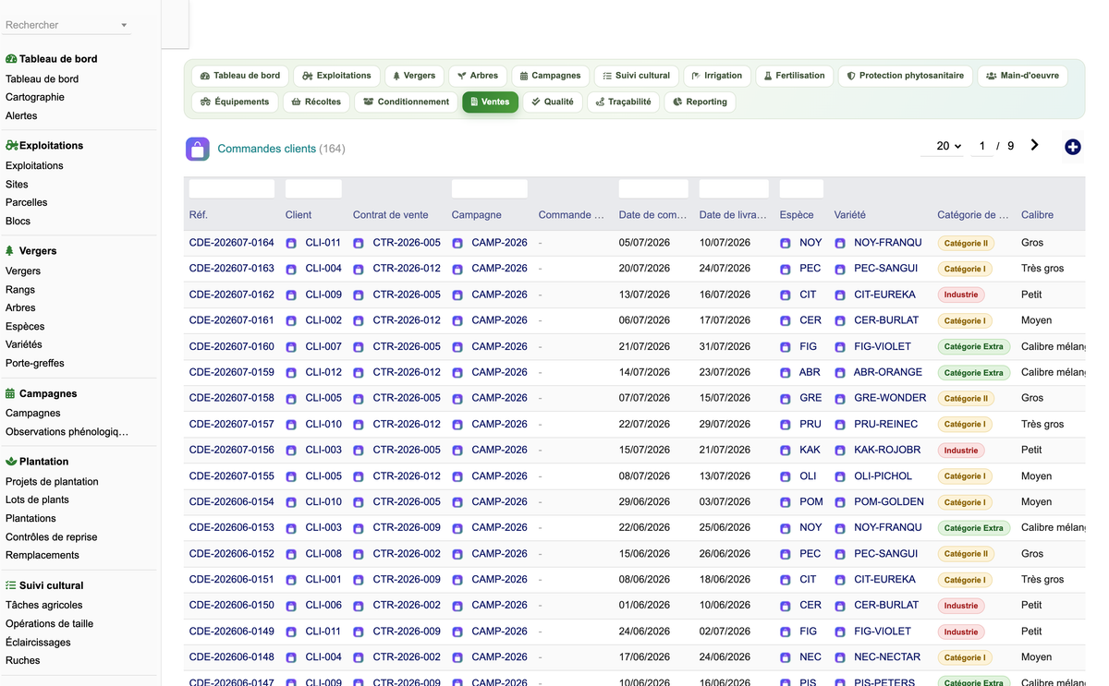Screen dimensions: 1109x686
Task: Open Parcelles in the sidebar
Action: [27, 202]
